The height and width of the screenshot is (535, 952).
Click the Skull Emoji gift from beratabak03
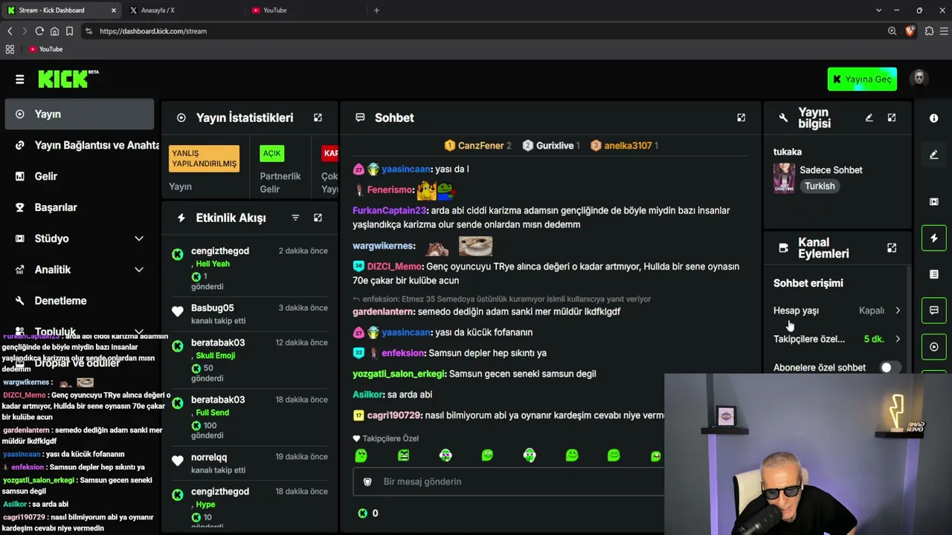pyautogui.click(x=216, y=355)
